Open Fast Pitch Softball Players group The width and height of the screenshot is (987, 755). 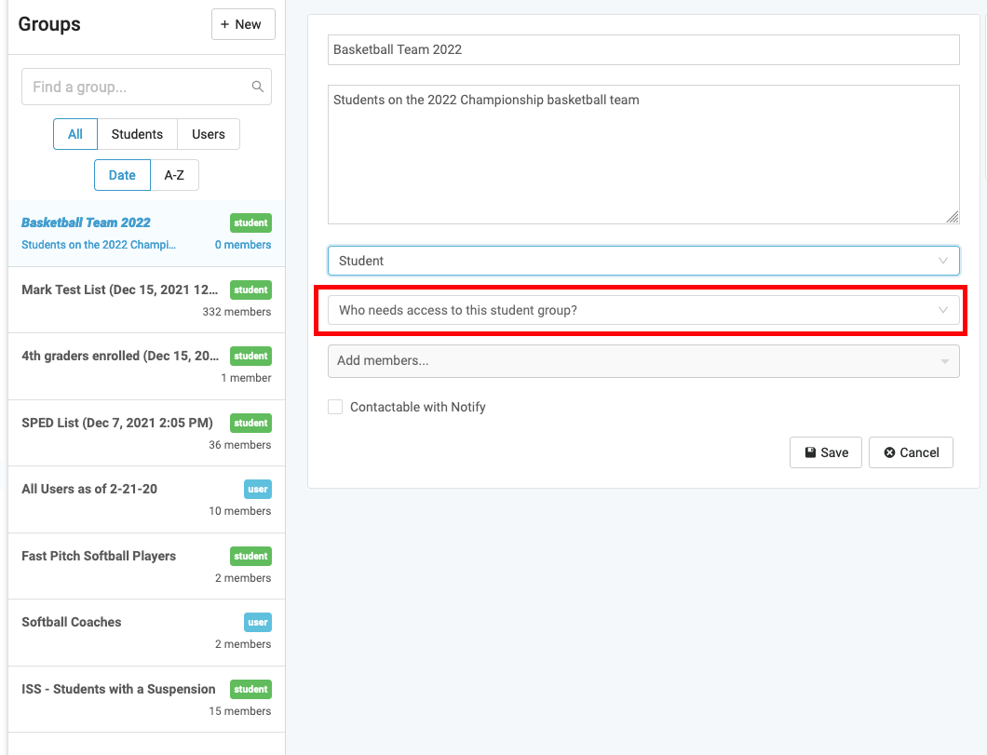click(147, 566)
